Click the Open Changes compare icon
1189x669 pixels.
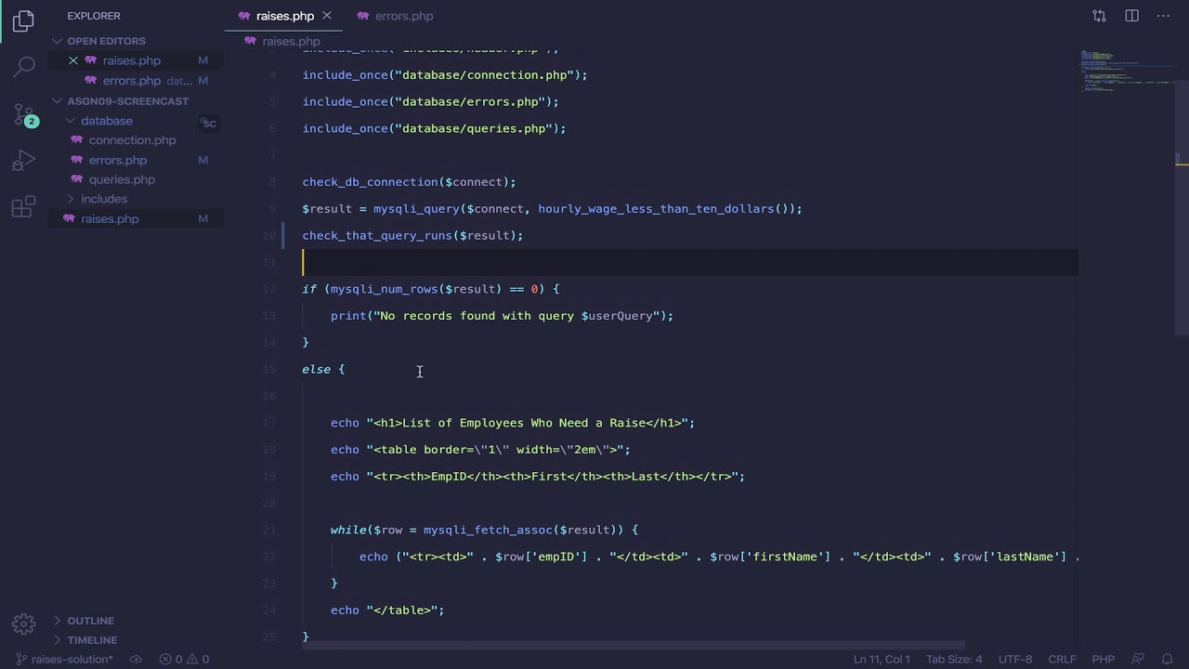pyautogui.click(x=1100, y=16)
